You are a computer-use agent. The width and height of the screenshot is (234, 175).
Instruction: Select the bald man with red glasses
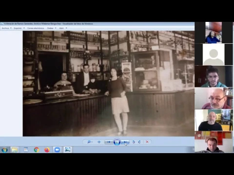(214, 98)
